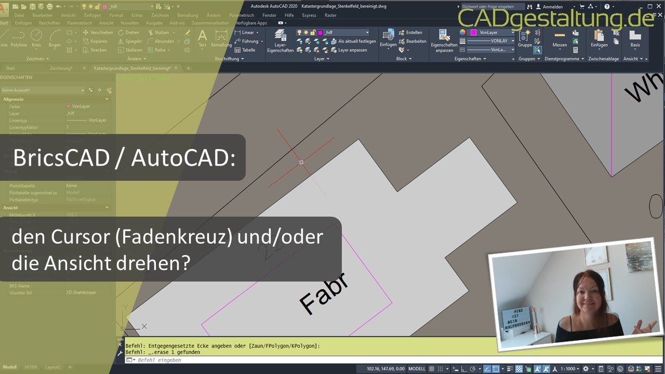Viewport: 665px width, 374px height.
Task: Toggle snap mode in status bar
Action: tap(441, 369)
